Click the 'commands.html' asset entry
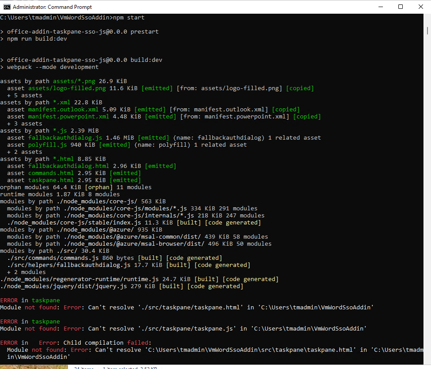Viewport: 431px width, 369px height. click(x=51, y=173)
